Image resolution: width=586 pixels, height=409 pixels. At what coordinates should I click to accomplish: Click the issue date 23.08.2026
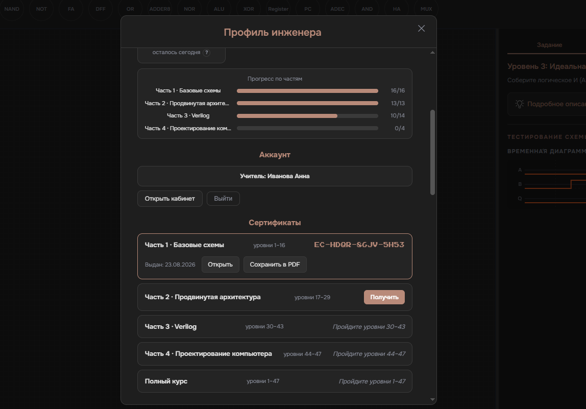180,264
